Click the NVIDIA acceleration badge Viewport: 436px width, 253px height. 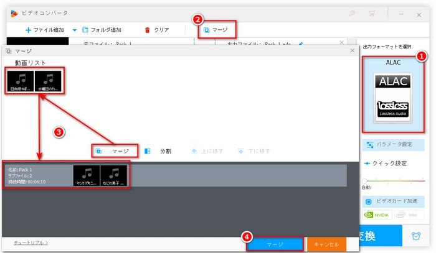point(377,216)
